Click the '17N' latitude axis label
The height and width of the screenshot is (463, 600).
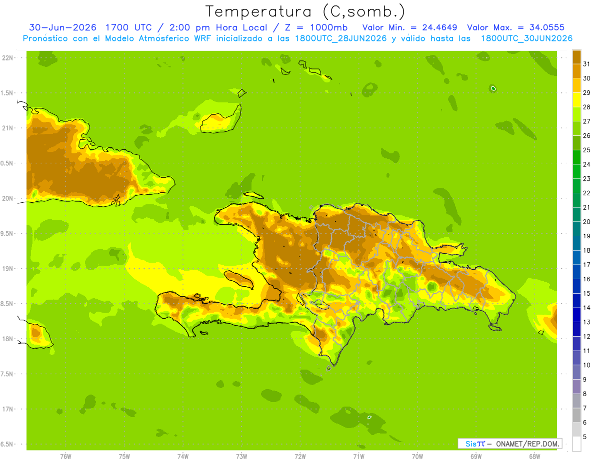[7, 409]
